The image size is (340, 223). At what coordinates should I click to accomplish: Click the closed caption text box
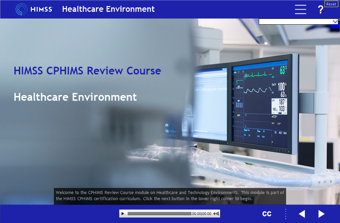170,196
